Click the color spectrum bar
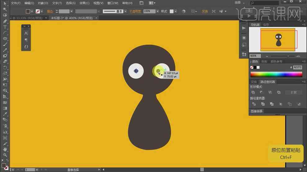 pyautogui.click(x=276, y=74)
